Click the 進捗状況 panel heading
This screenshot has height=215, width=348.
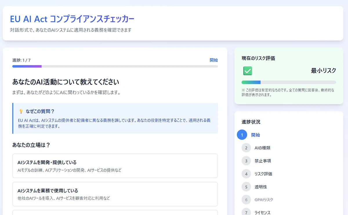251,122
